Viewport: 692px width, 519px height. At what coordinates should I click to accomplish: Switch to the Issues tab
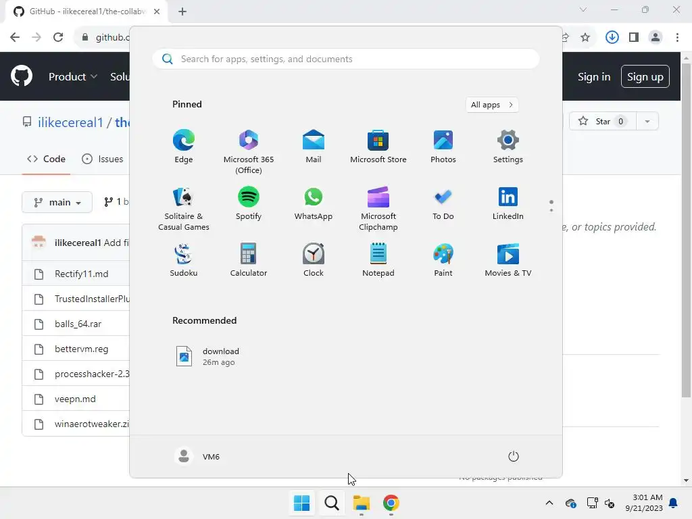(103, 159)
